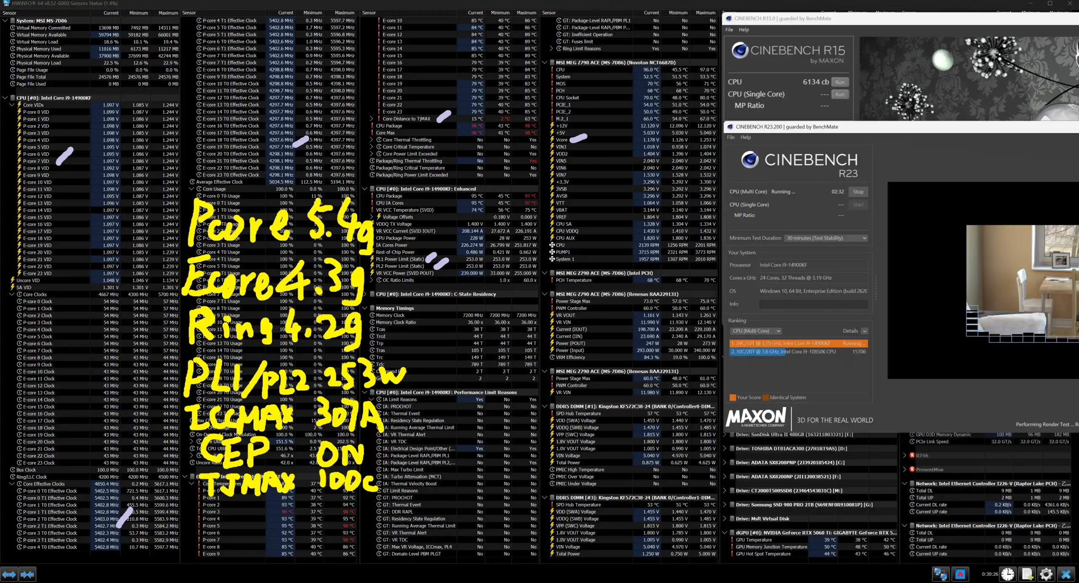The image size is (1079, 583).
Task: Click the Info input field in Cinebench R23
Action: 813,304
